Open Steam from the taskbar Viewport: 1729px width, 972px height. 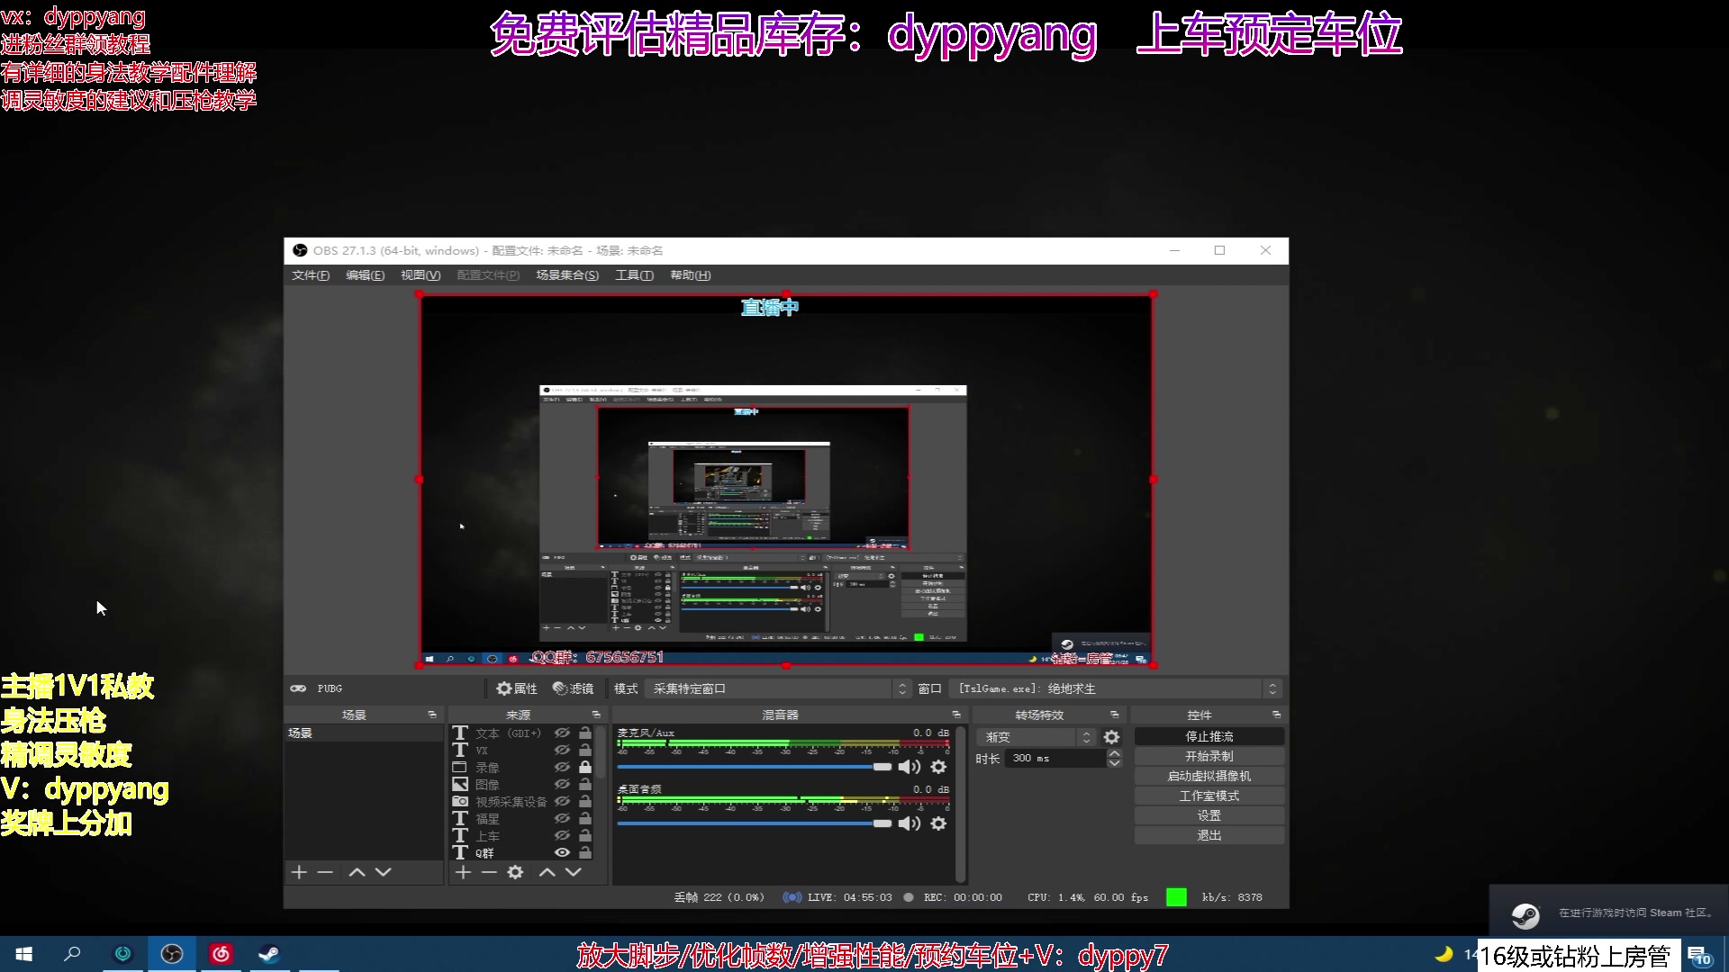pyautogui.click(x=269, y=954)
